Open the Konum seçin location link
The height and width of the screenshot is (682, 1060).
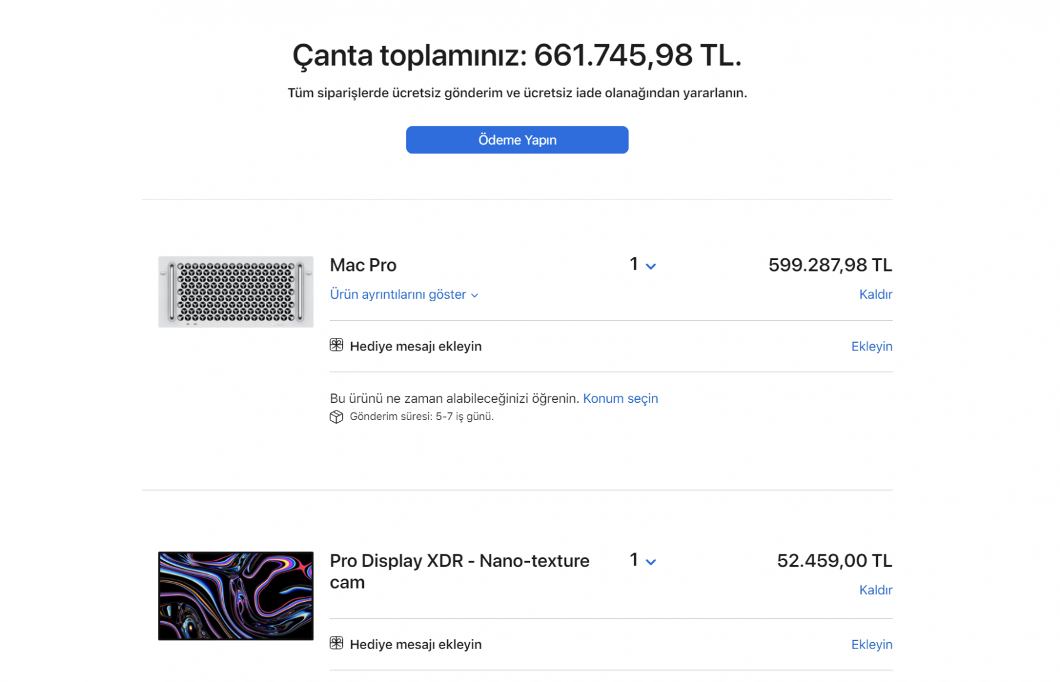[x=620, y=398]
